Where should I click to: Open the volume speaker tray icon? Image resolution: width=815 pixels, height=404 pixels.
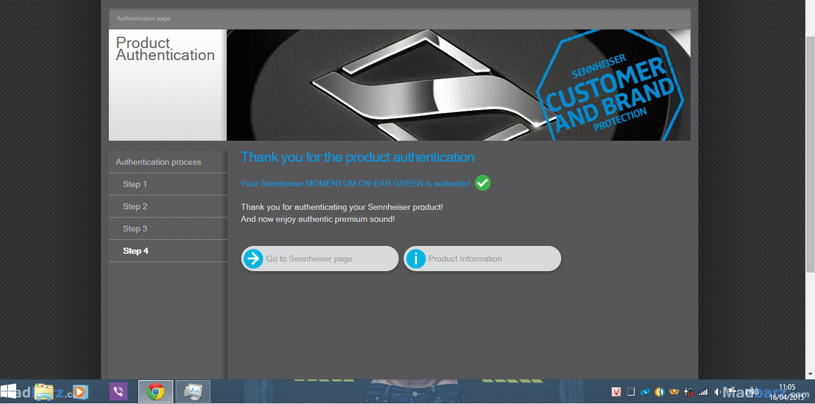click(718, 392)
